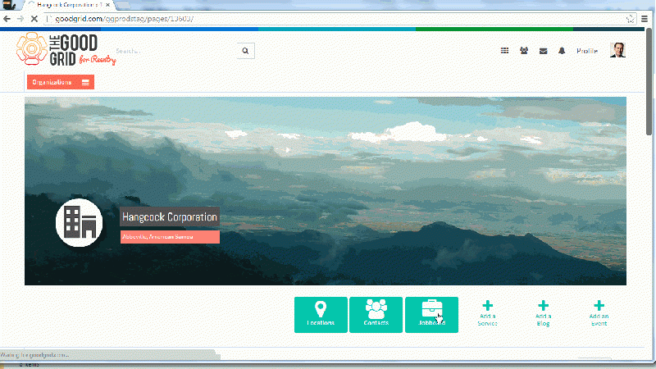This screenshot has height=369, width=656.
Task: Open the Contacts tile
Action: [x=376, y=315]
